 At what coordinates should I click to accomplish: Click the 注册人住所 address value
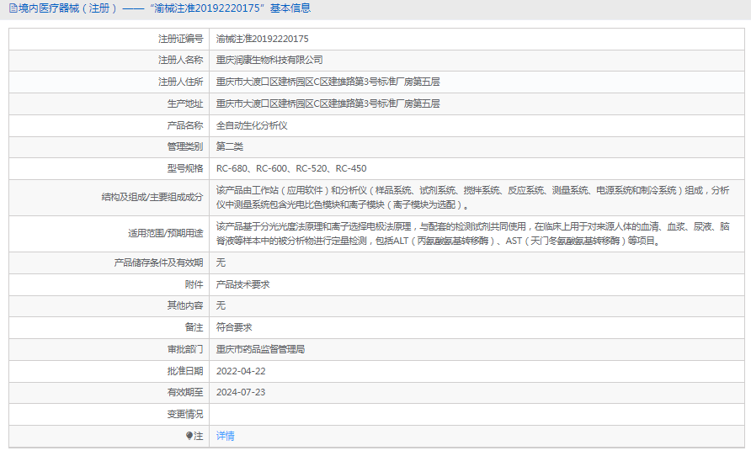pos(328,82)
